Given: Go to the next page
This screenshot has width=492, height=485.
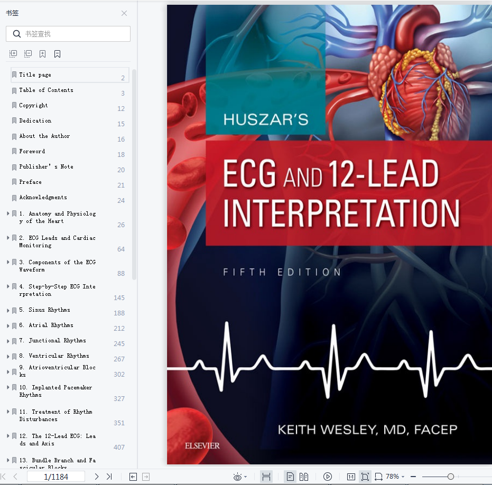Looking at the screenshot, I should pyautogui.click(x=97, y=477).
